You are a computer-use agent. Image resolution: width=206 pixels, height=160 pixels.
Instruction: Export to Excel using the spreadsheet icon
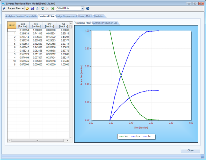click(52, 9)
